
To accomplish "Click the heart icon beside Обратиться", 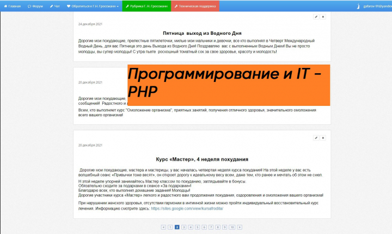I will (x=69, y=6).
